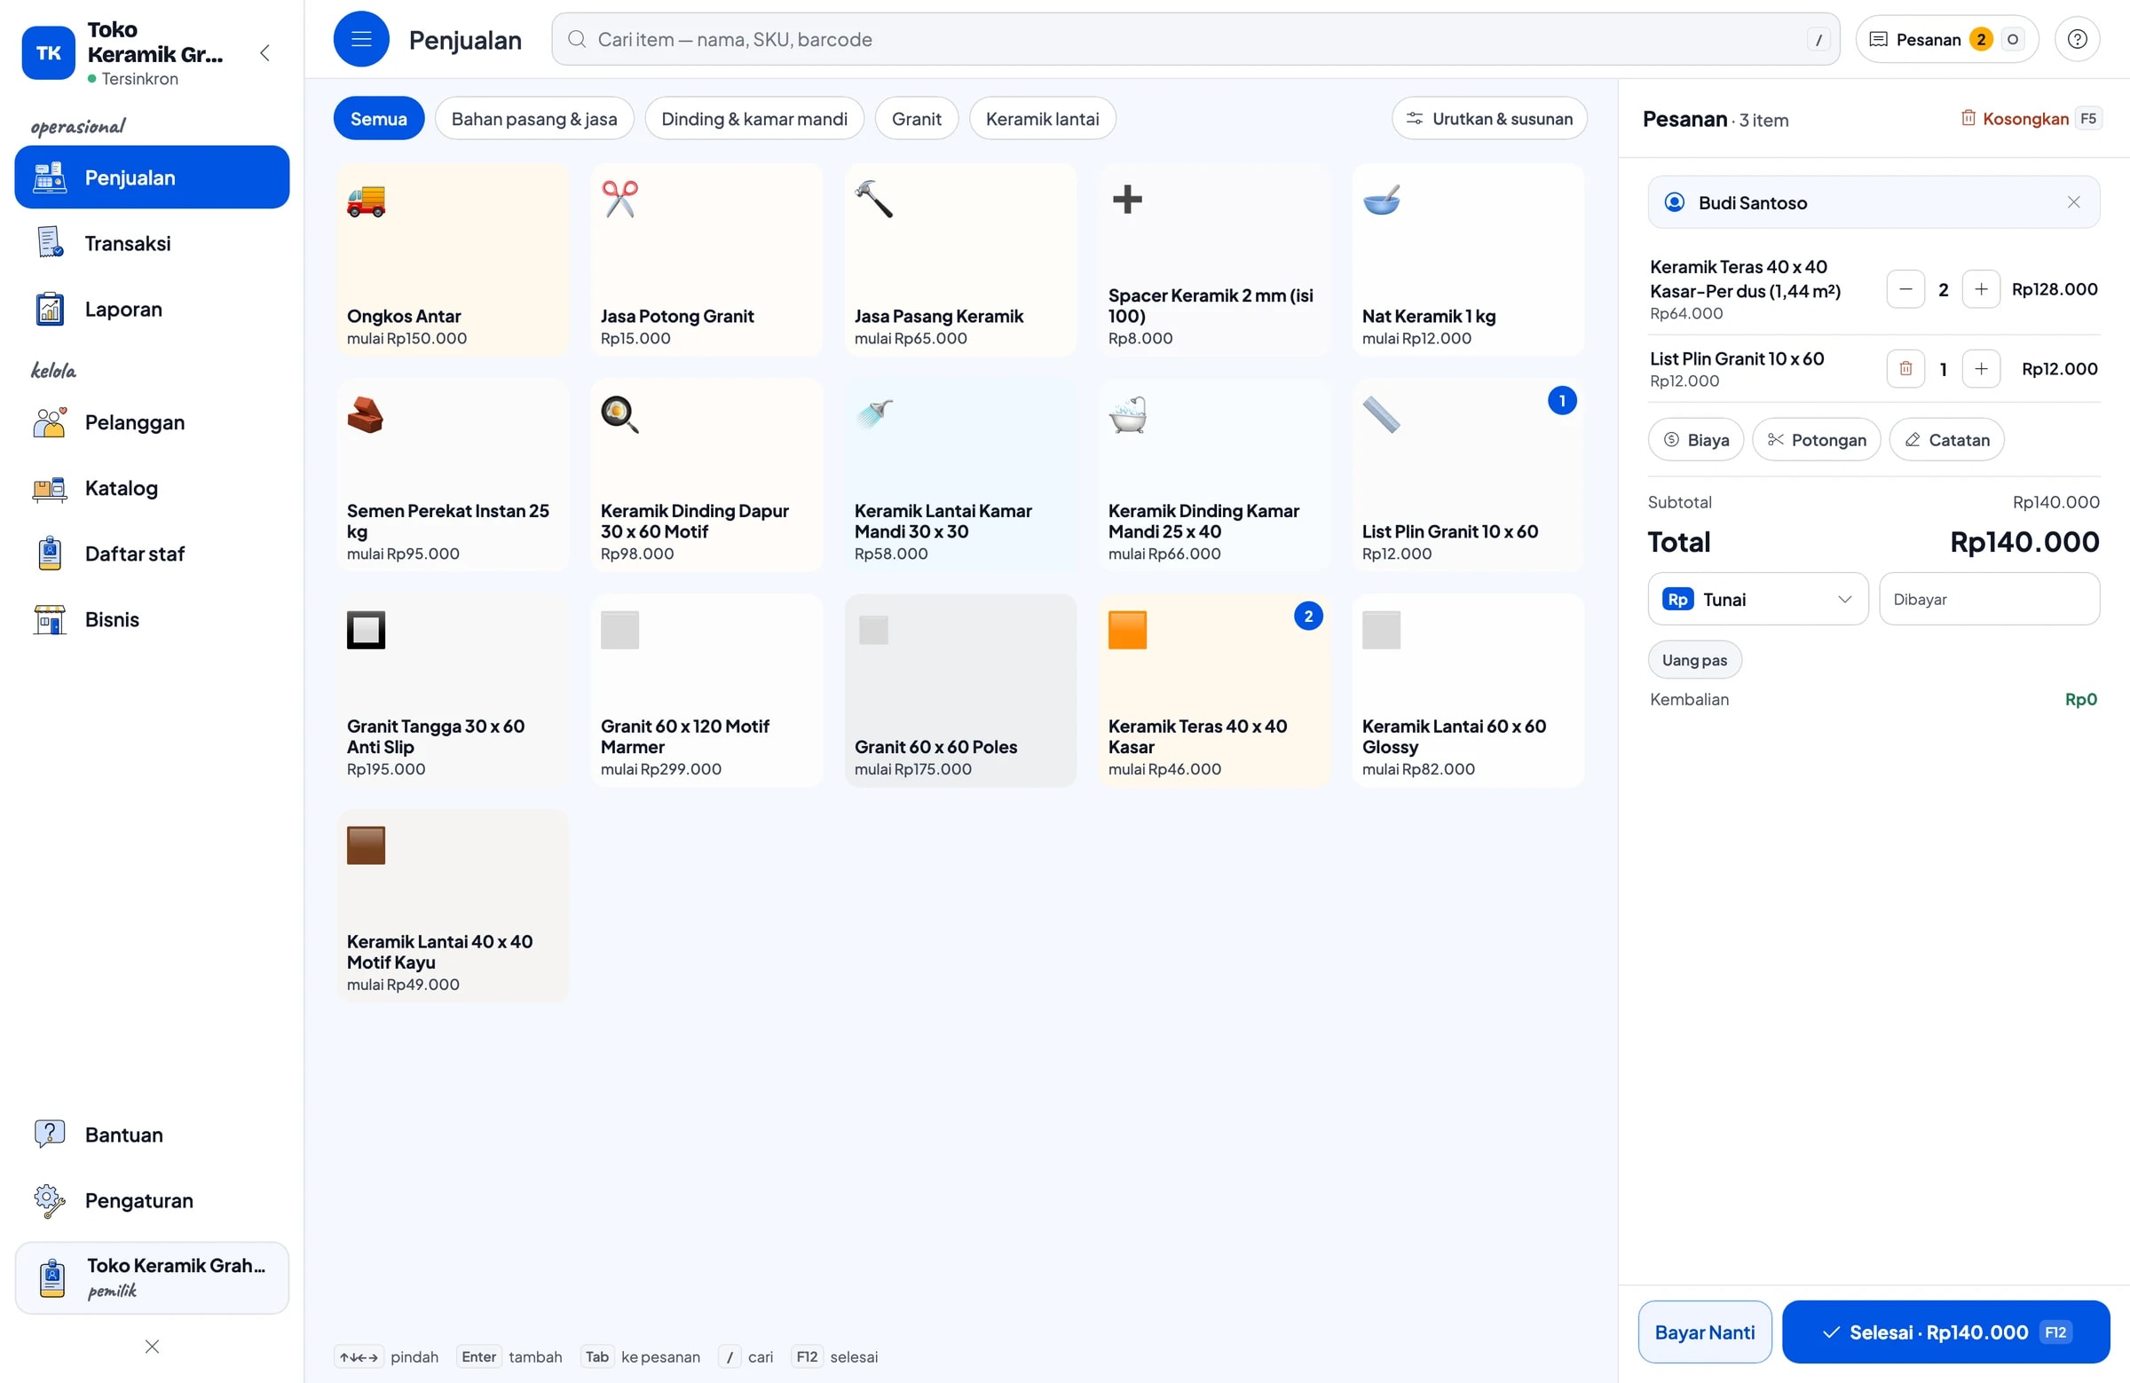Remove customer Budi Santoso from order

tap(2073, 202)
